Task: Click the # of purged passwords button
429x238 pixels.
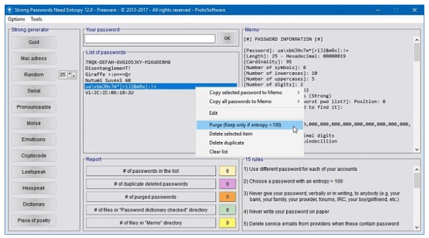Action: click(x=151, y=197)
